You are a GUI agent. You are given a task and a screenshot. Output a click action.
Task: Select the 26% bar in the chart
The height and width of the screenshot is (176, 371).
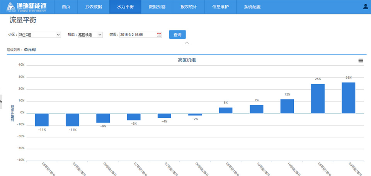click(348, 98)
